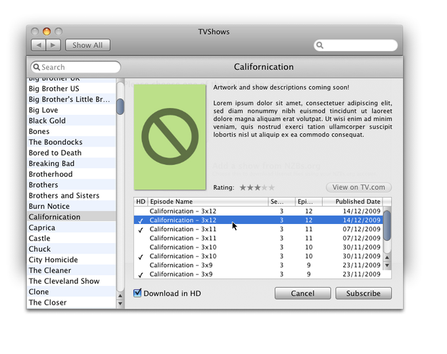
Task: Sort by Episode Name column header
Action: click(x=208, y=202)
